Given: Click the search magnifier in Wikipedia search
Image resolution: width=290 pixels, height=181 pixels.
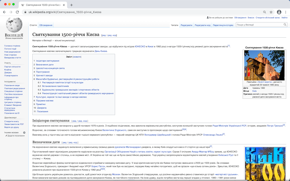Looking at the screenshot, I should tap(285, 25).
